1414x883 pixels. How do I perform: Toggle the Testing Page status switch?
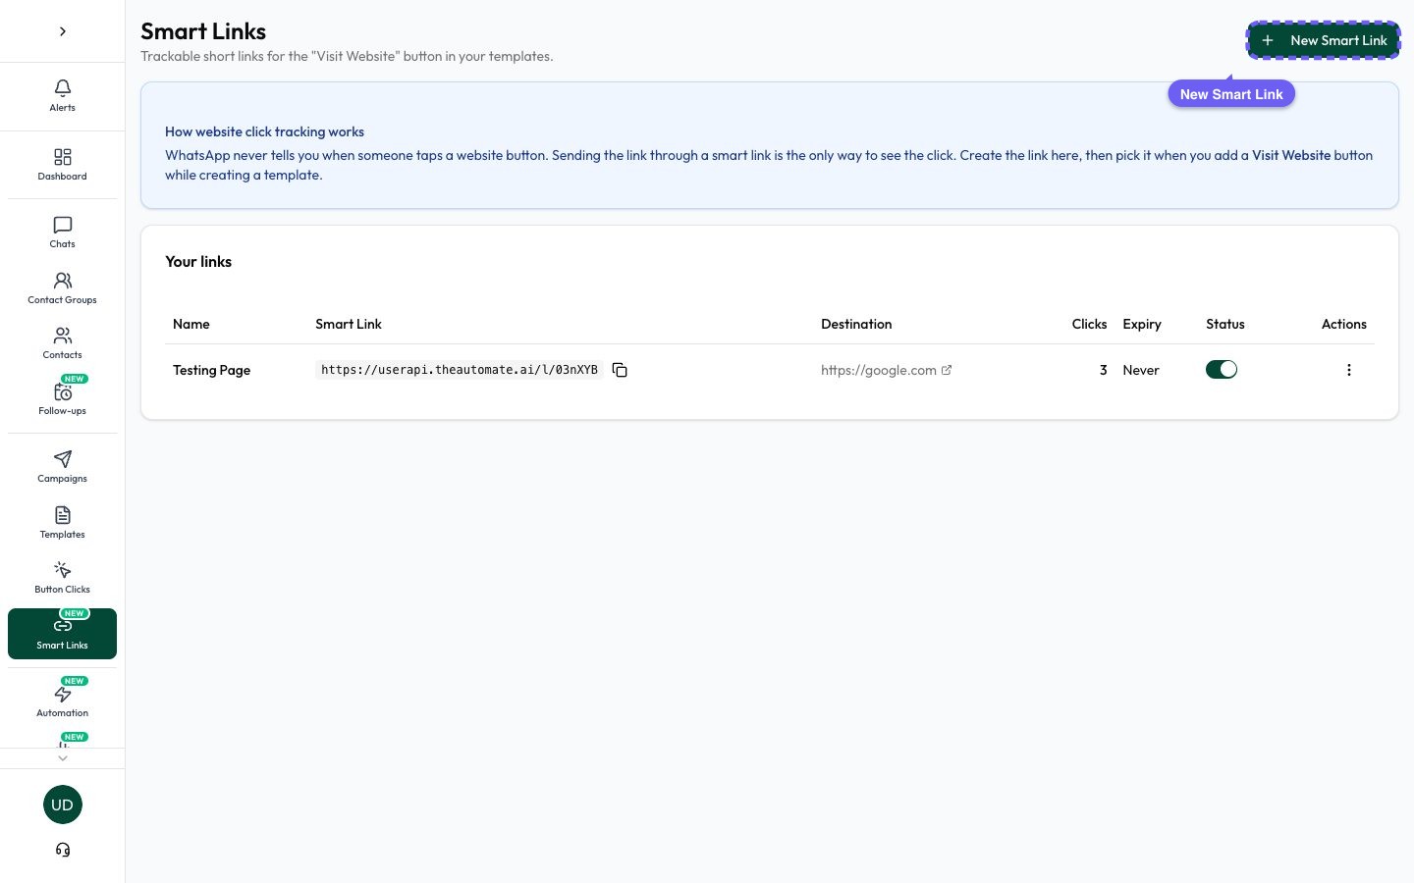(x=1222, y=370)
